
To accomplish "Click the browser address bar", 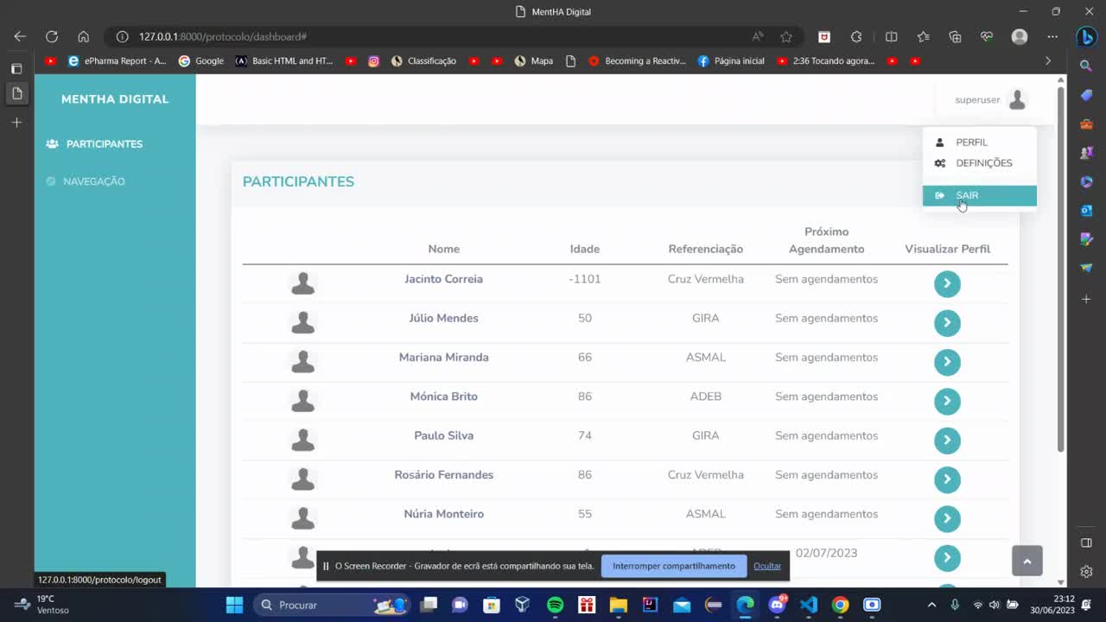I will [432, 36].
